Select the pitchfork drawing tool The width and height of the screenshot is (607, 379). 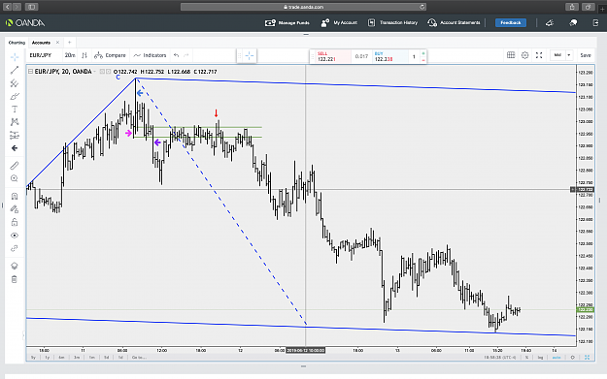[x=15, y=83]
